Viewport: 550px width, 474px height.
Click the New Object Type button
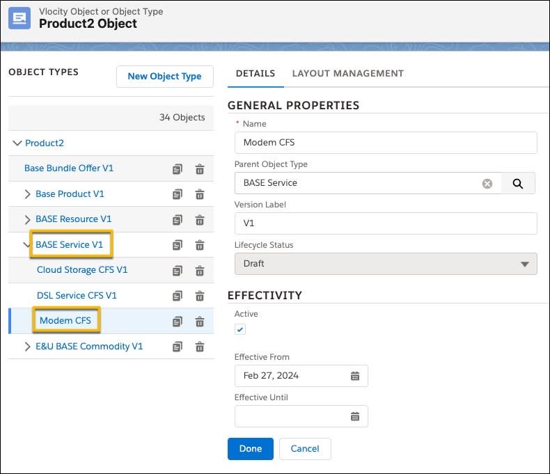[x=165, y=77]
